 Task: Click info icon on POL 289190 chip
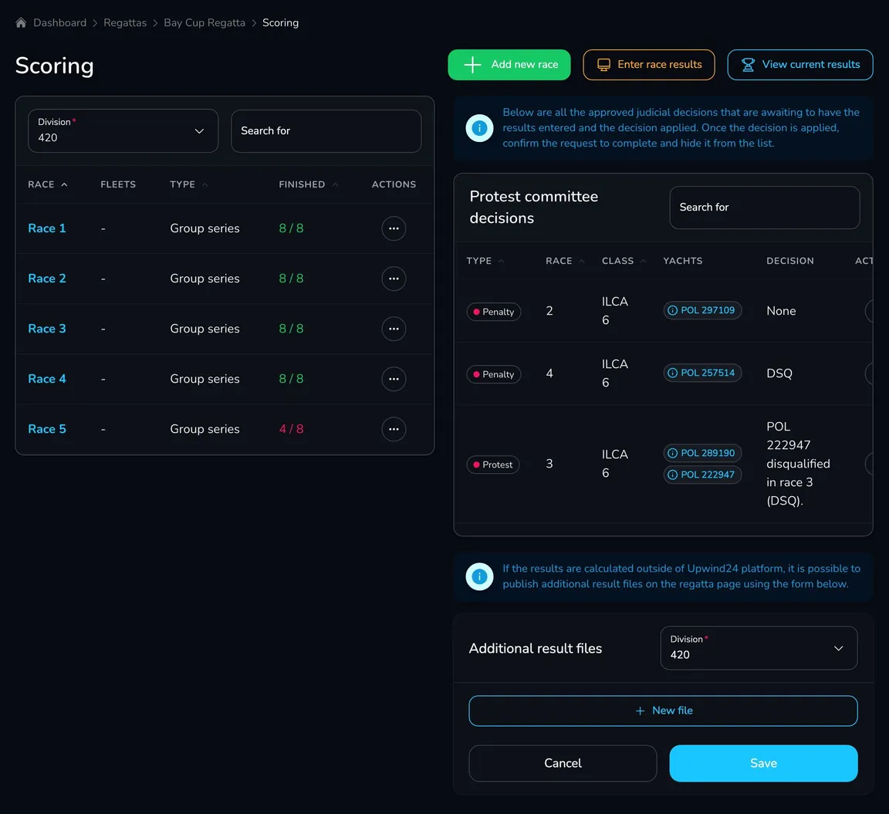click(x=672, y=453)
